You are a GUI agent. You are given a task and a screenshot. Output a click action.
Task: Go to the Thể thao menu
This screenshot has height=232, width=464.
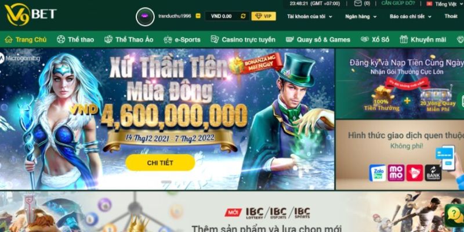75,39
